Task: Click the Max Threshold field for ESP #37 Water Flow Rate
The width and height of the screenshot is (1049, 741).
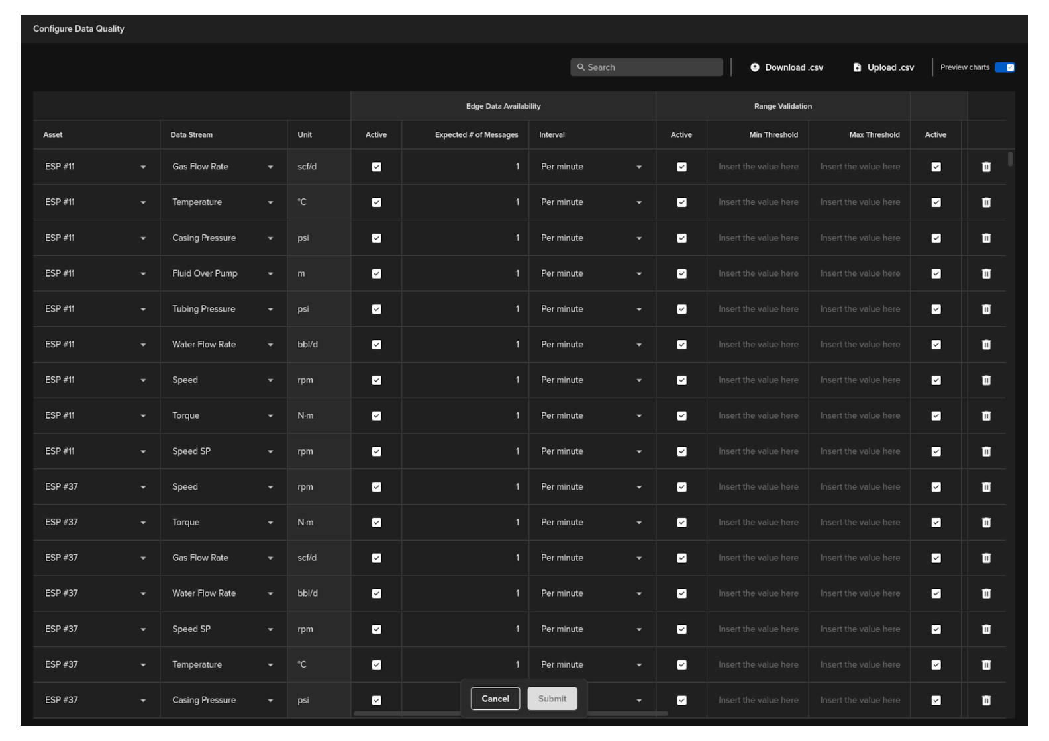Action: click(x=860, y=593)
